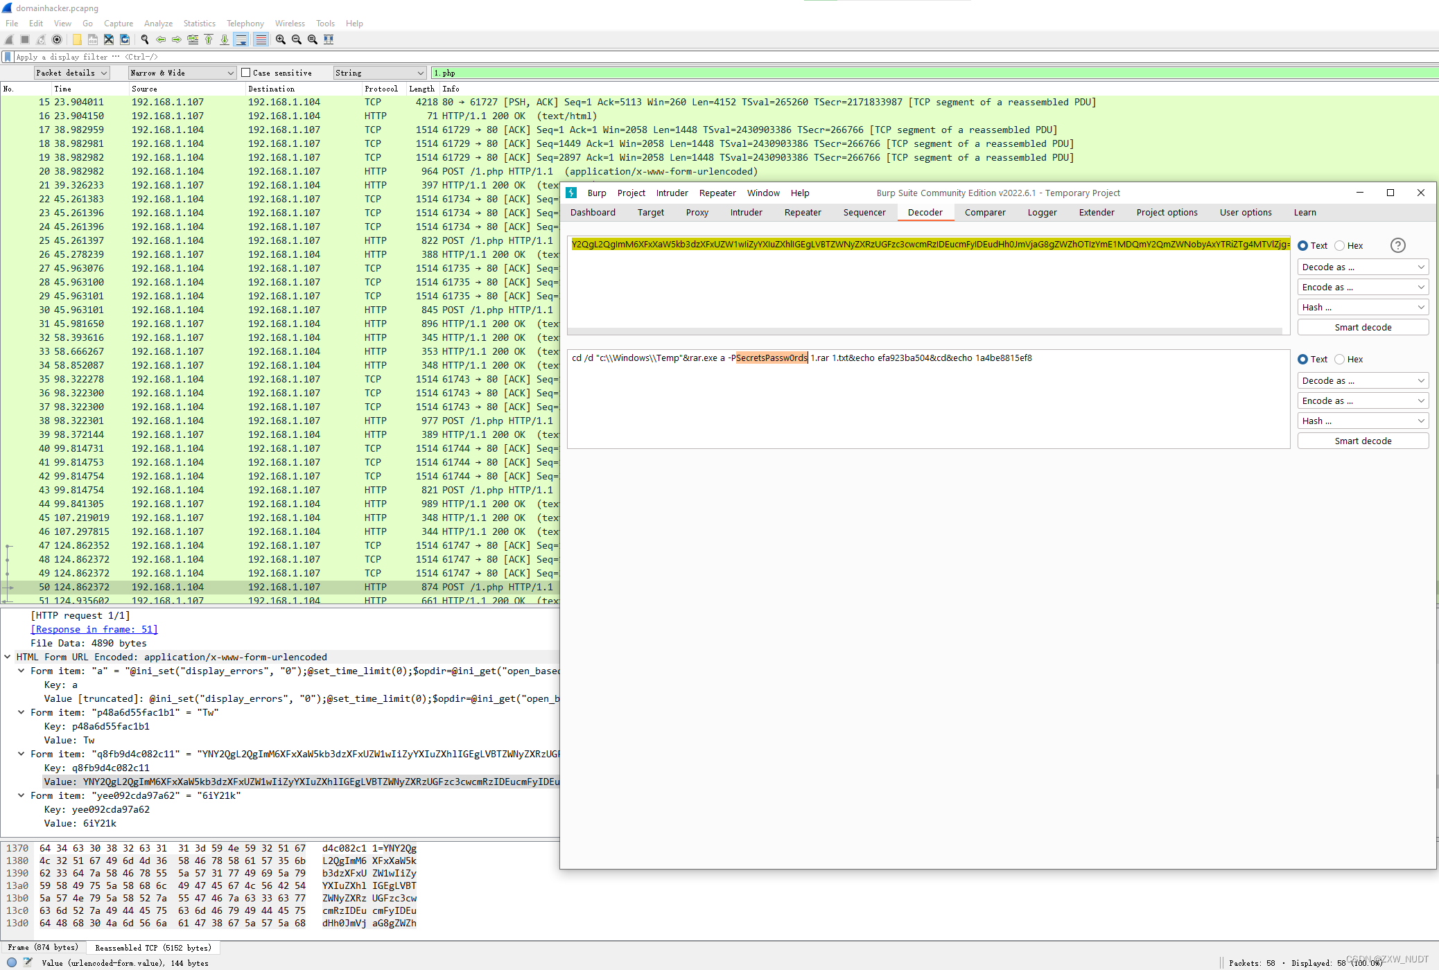This screenshot has width=1439, height=970.
Task: Jump to the first packet icon
Action: point(209,39)
